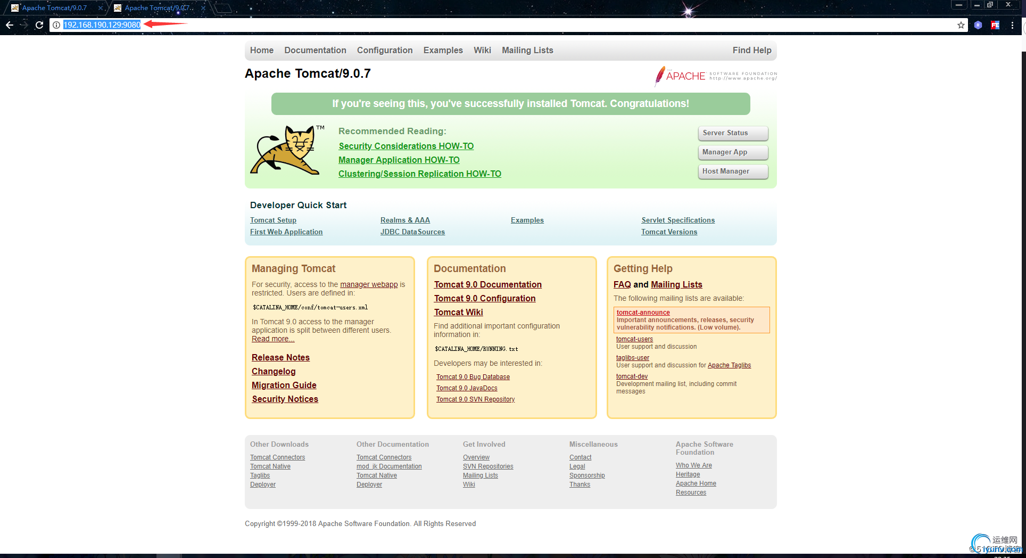Open Clustering/Session Replication HOW-TO link
This screenshot has width=1026, height=558.
click(420, 174)
